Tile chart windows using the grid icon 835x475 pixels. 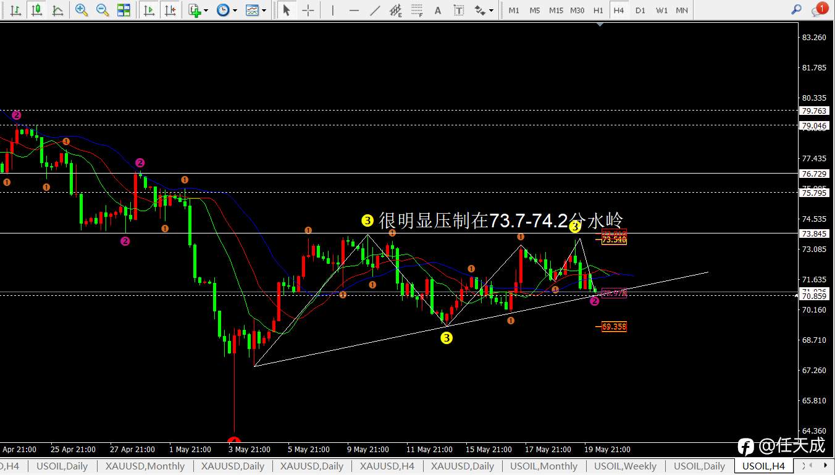[124, 10]
